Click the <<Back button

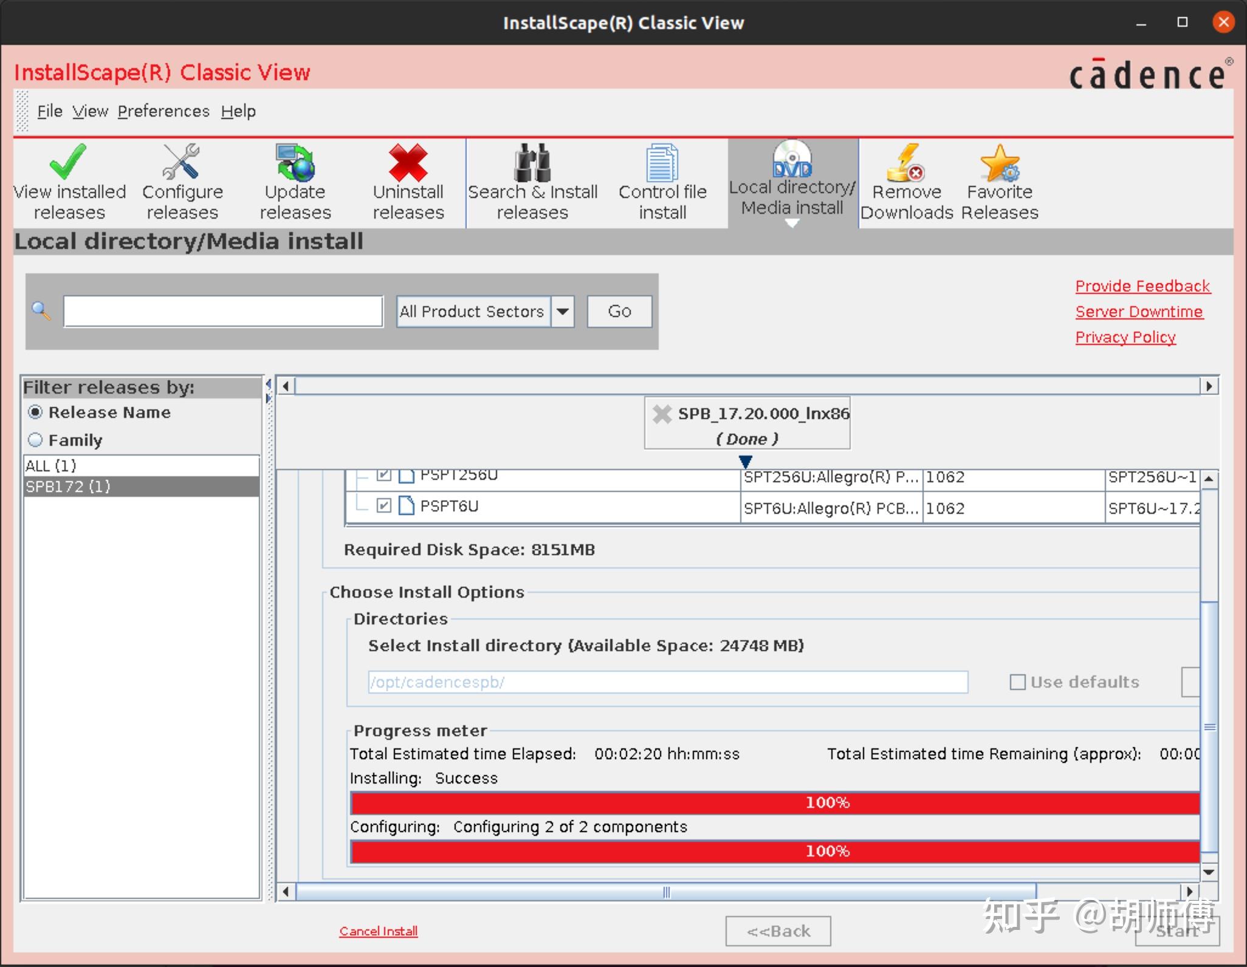(778, 931)
